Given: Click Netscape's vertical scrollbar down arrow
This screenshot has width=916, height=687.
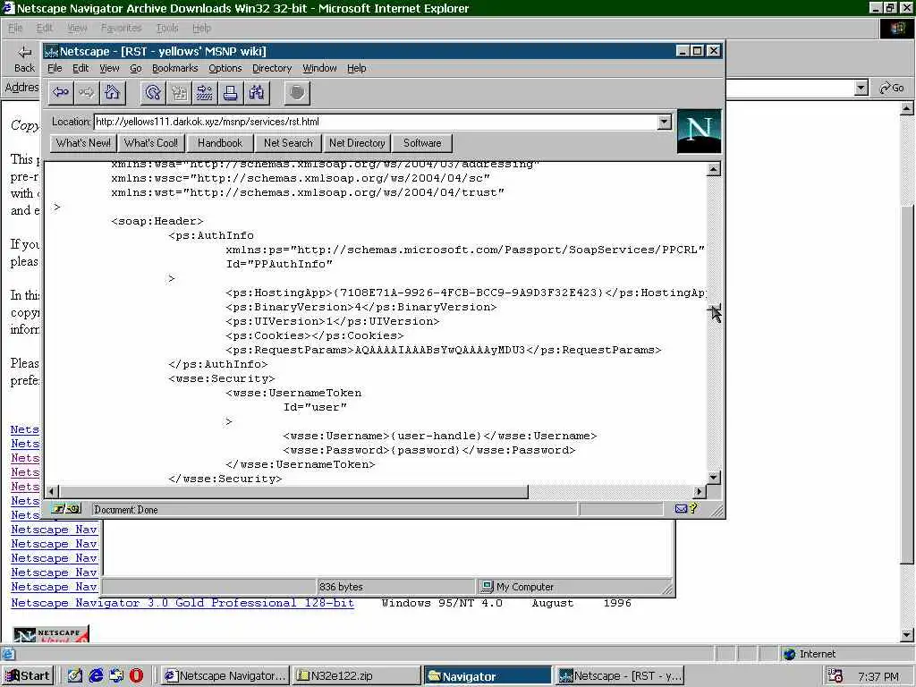Looking at the screenshot, I should [x=713, y=478].
